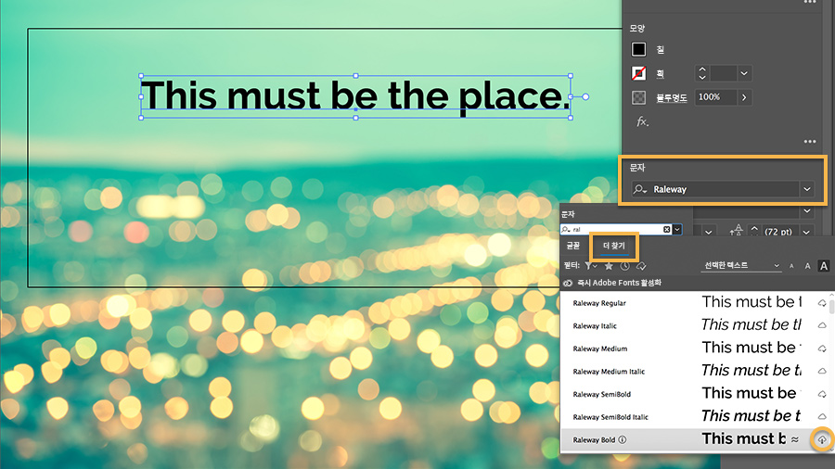Open the font style dropdown arrow
Image resolution: width=835 pixels, height=469 pixels.
807,211
